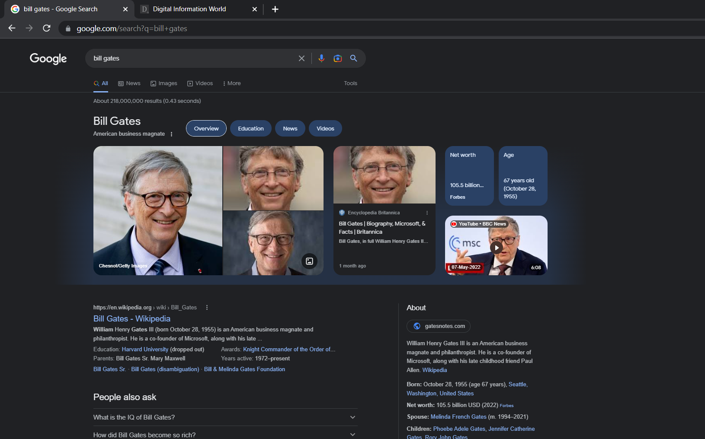Open Melinda French Gates spouse link
The width and height of the screenshot is (705, 439).
point(458,417)
